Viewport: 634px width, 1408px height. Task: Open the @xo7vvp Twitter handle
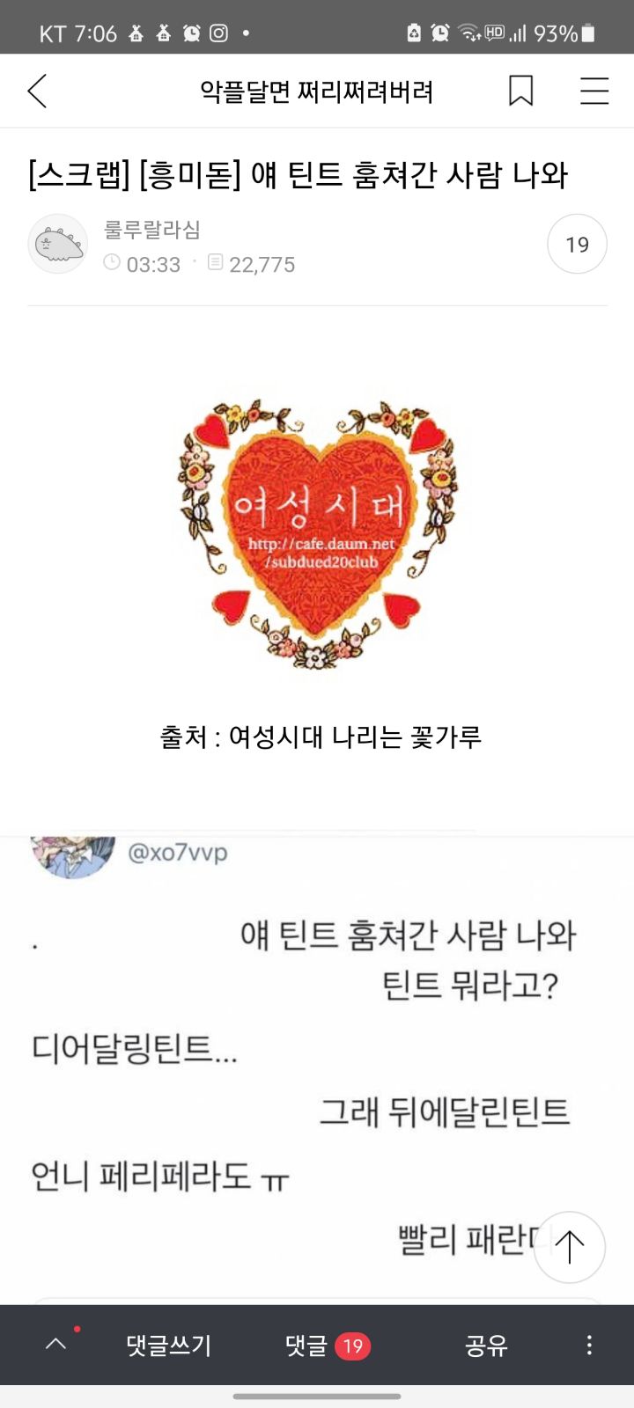(x=178, y=852)
